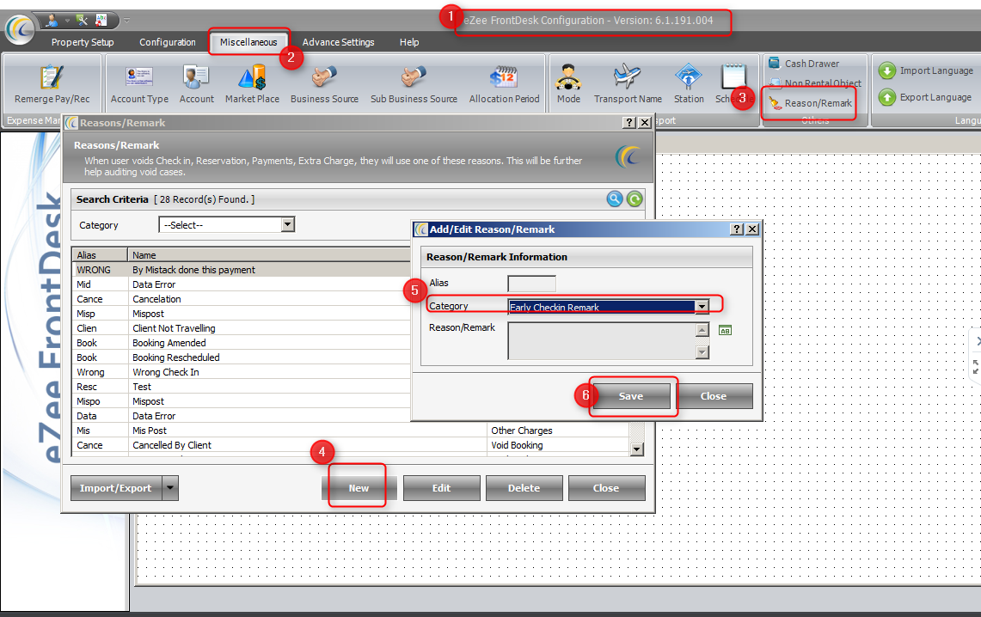Open the Help tab
981x617 pixels.
pos(409,42)
